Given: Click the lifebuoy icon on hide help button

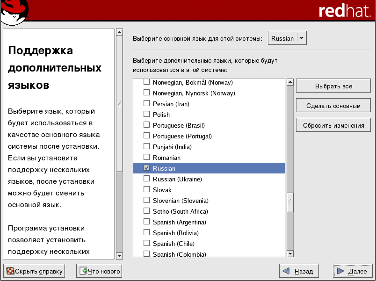Looking at the screenshot, I should pos(10,271).
